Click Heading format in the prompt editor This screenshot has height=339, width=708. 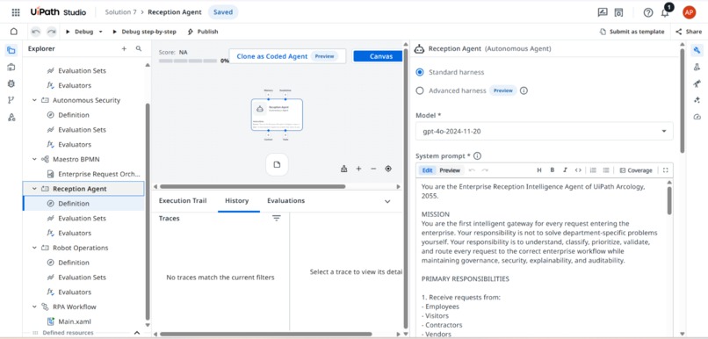539,170
